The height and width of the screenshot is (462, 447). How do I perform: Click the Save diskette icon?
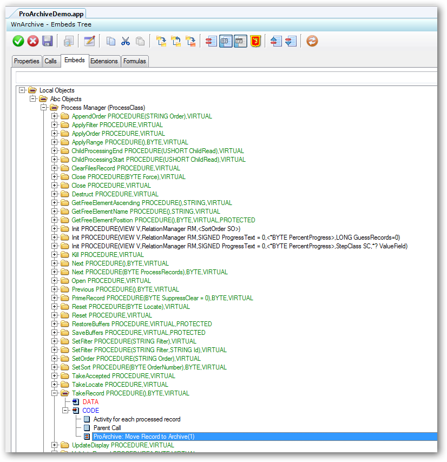click(47, 41)
